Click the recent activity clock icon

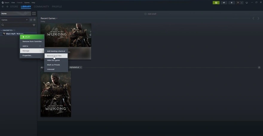click(x=31, y=20)
